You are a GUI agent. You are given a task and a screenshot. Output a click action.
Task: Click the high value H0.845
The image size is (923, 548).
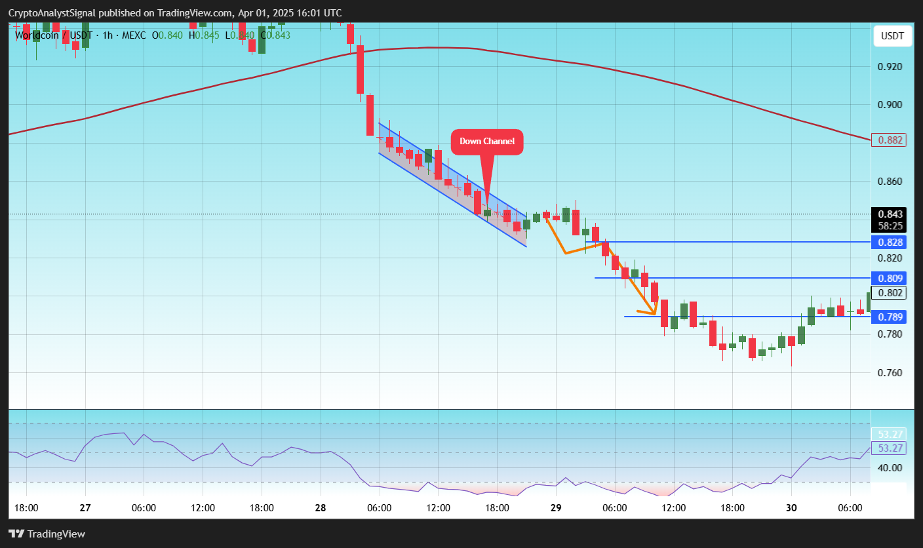[x=204, y=35]
